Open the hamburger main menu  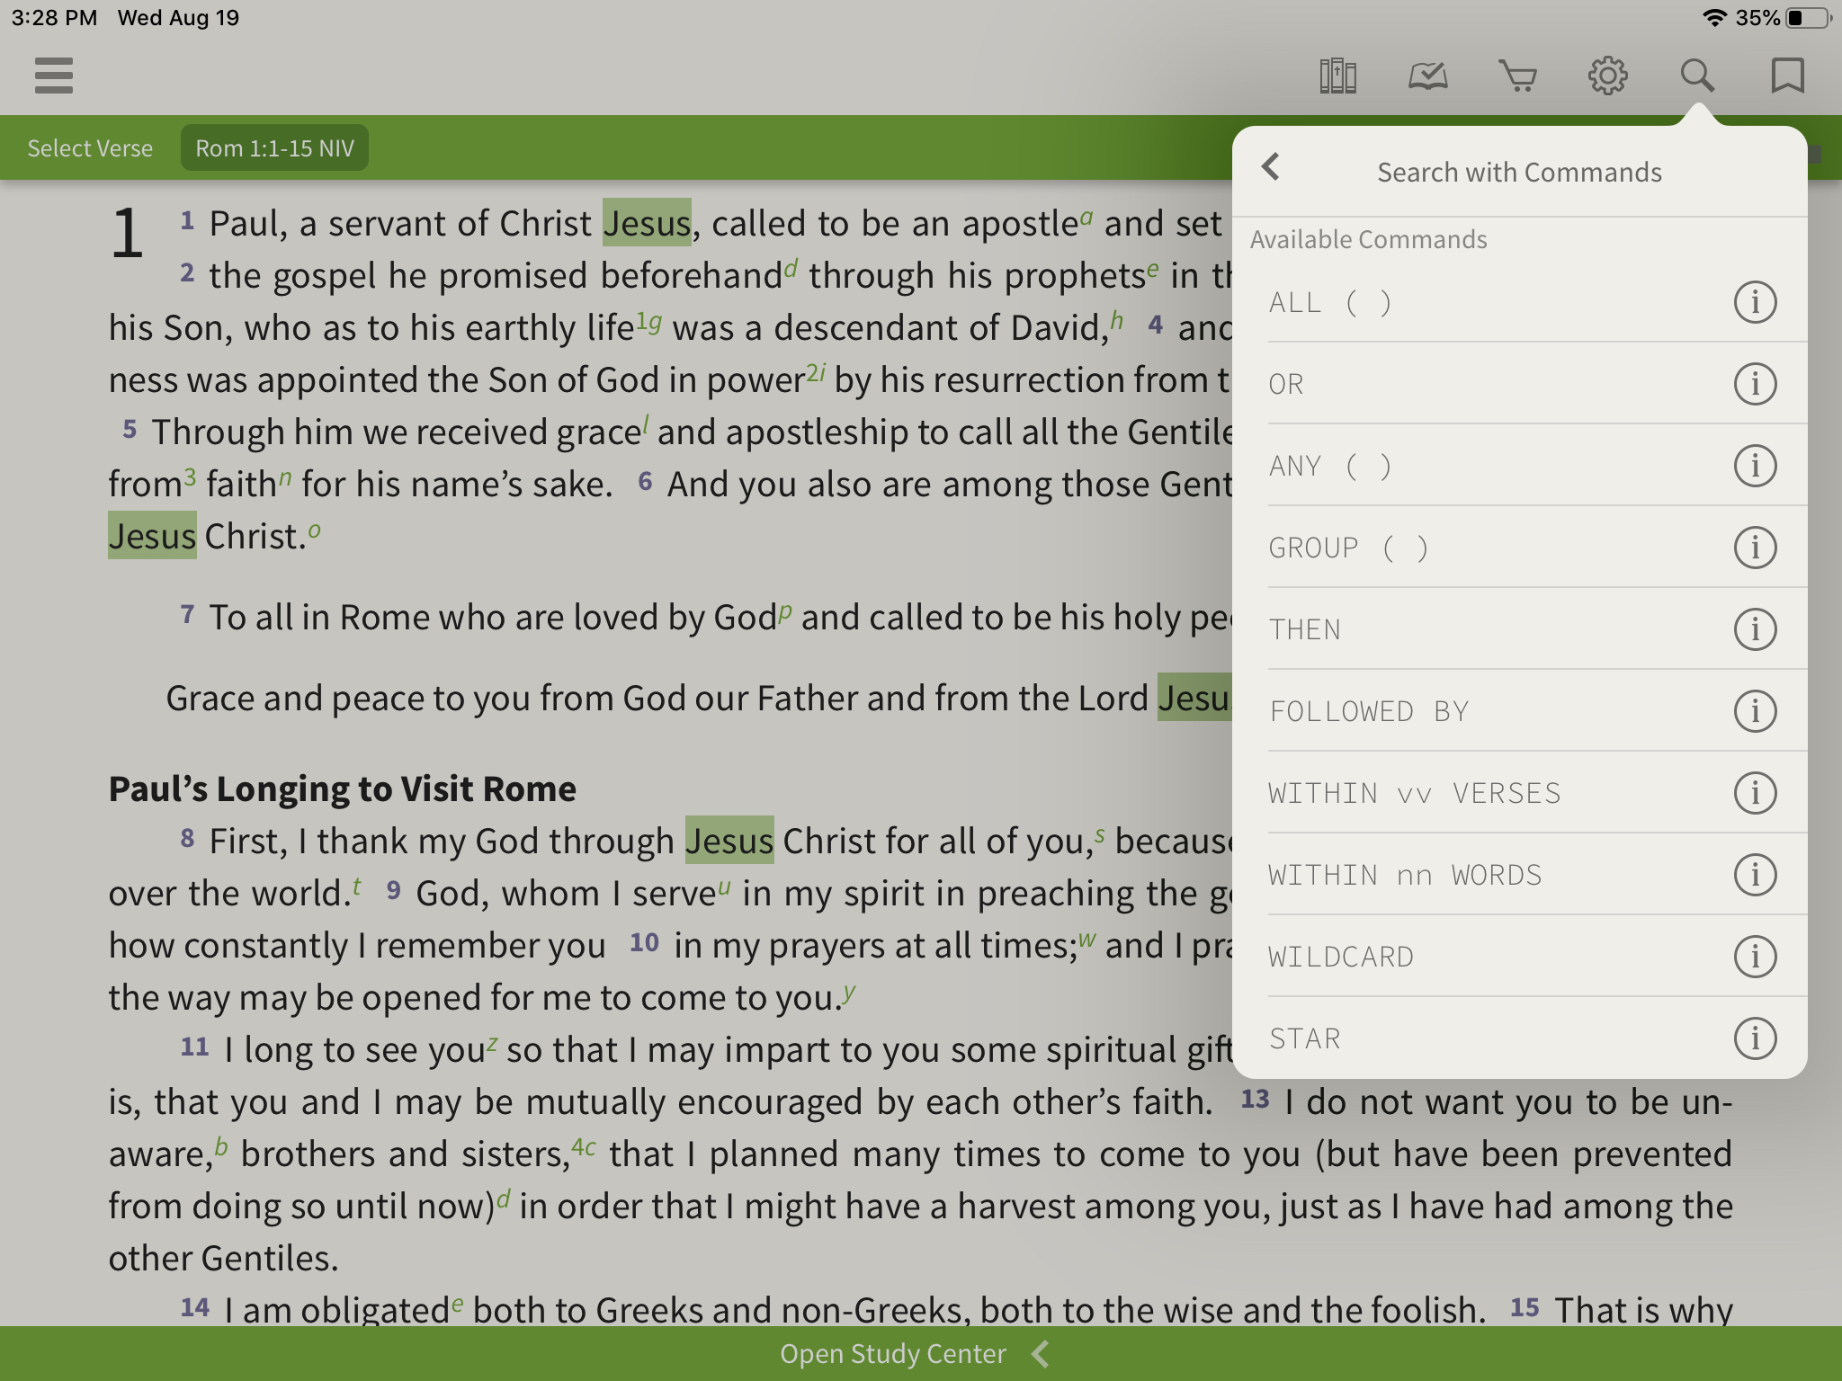(54, 76)
